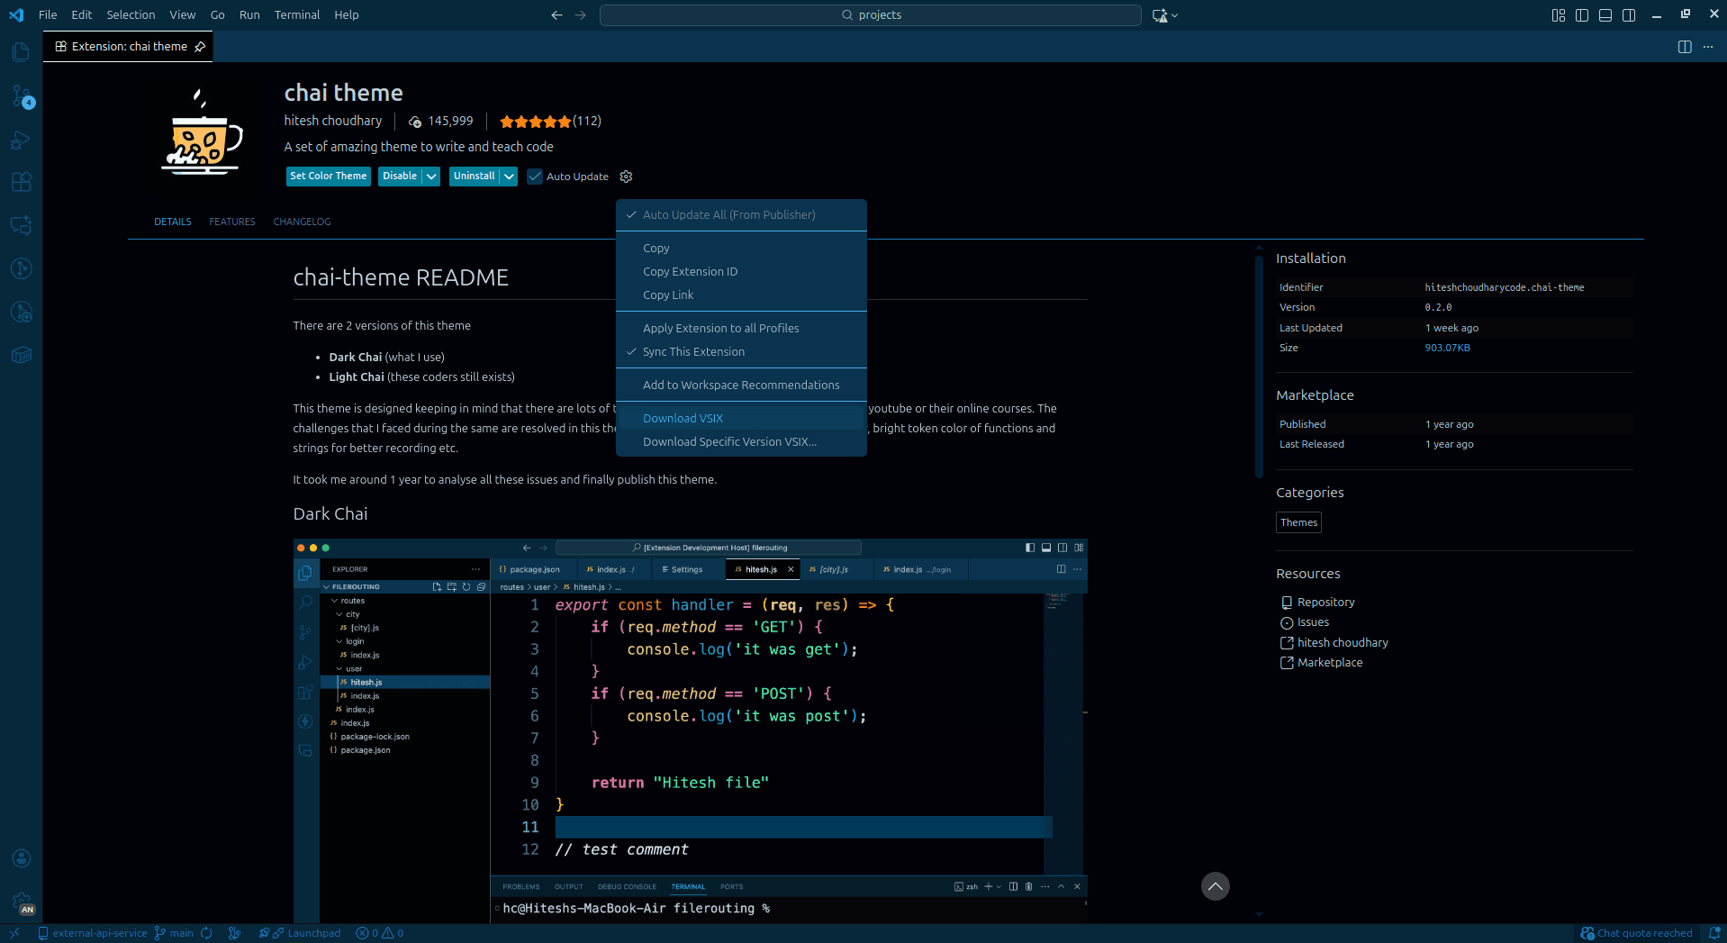Click the projects command center search box
Screen dimensions: 1727x943
coord(871,15)
